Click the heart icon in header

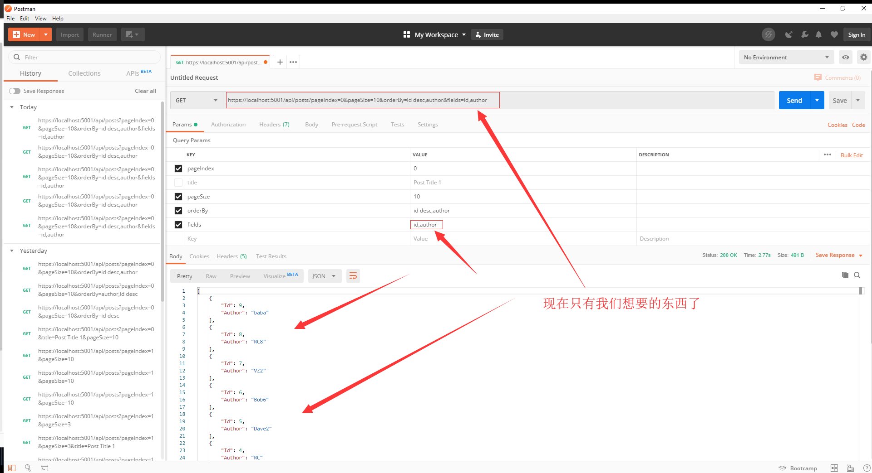click(834, 34)
